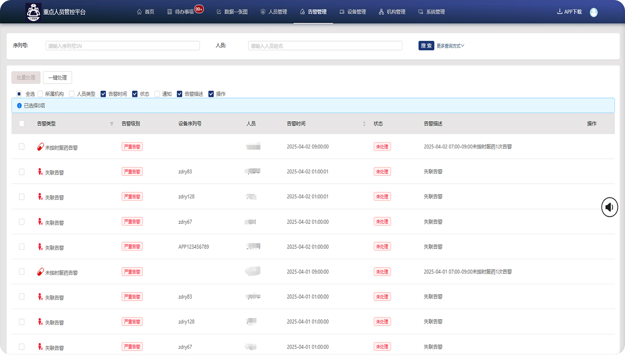The image size is (625, 355).
Task: Click description 2025-04-01 07:00-09:00未按时服药1次告警
Action: [x=468, y=272]
